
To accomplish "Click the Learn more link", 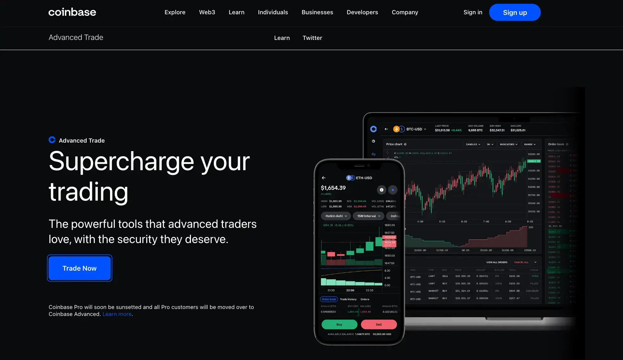I will 117,313.
